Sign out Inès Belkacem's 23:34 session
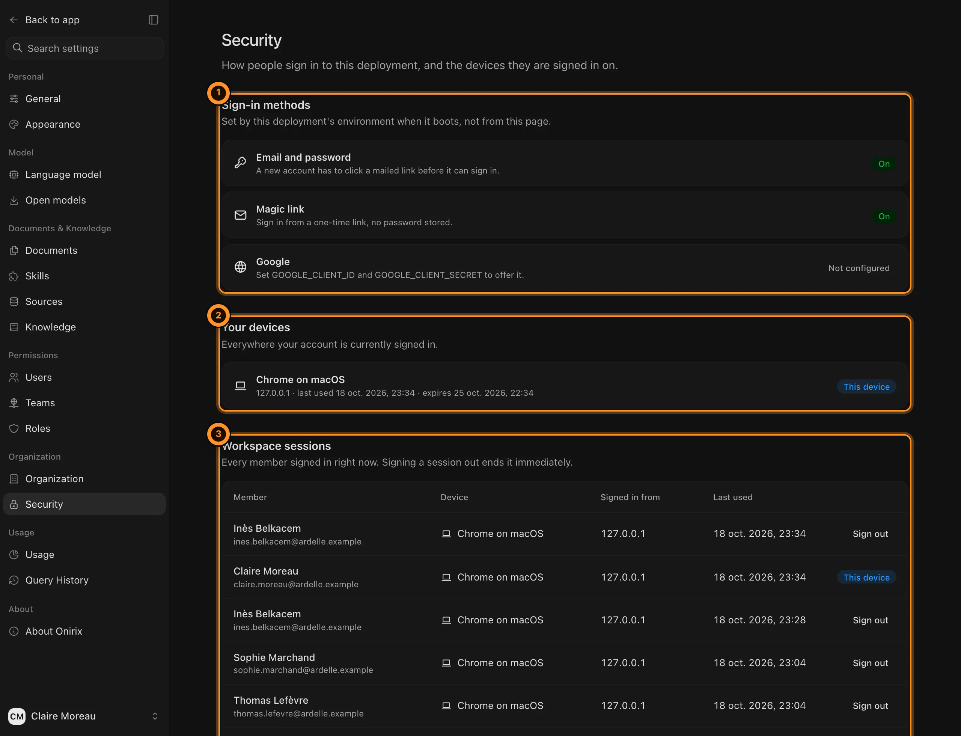This screenshot has height=736, width=961. [870, 534]
